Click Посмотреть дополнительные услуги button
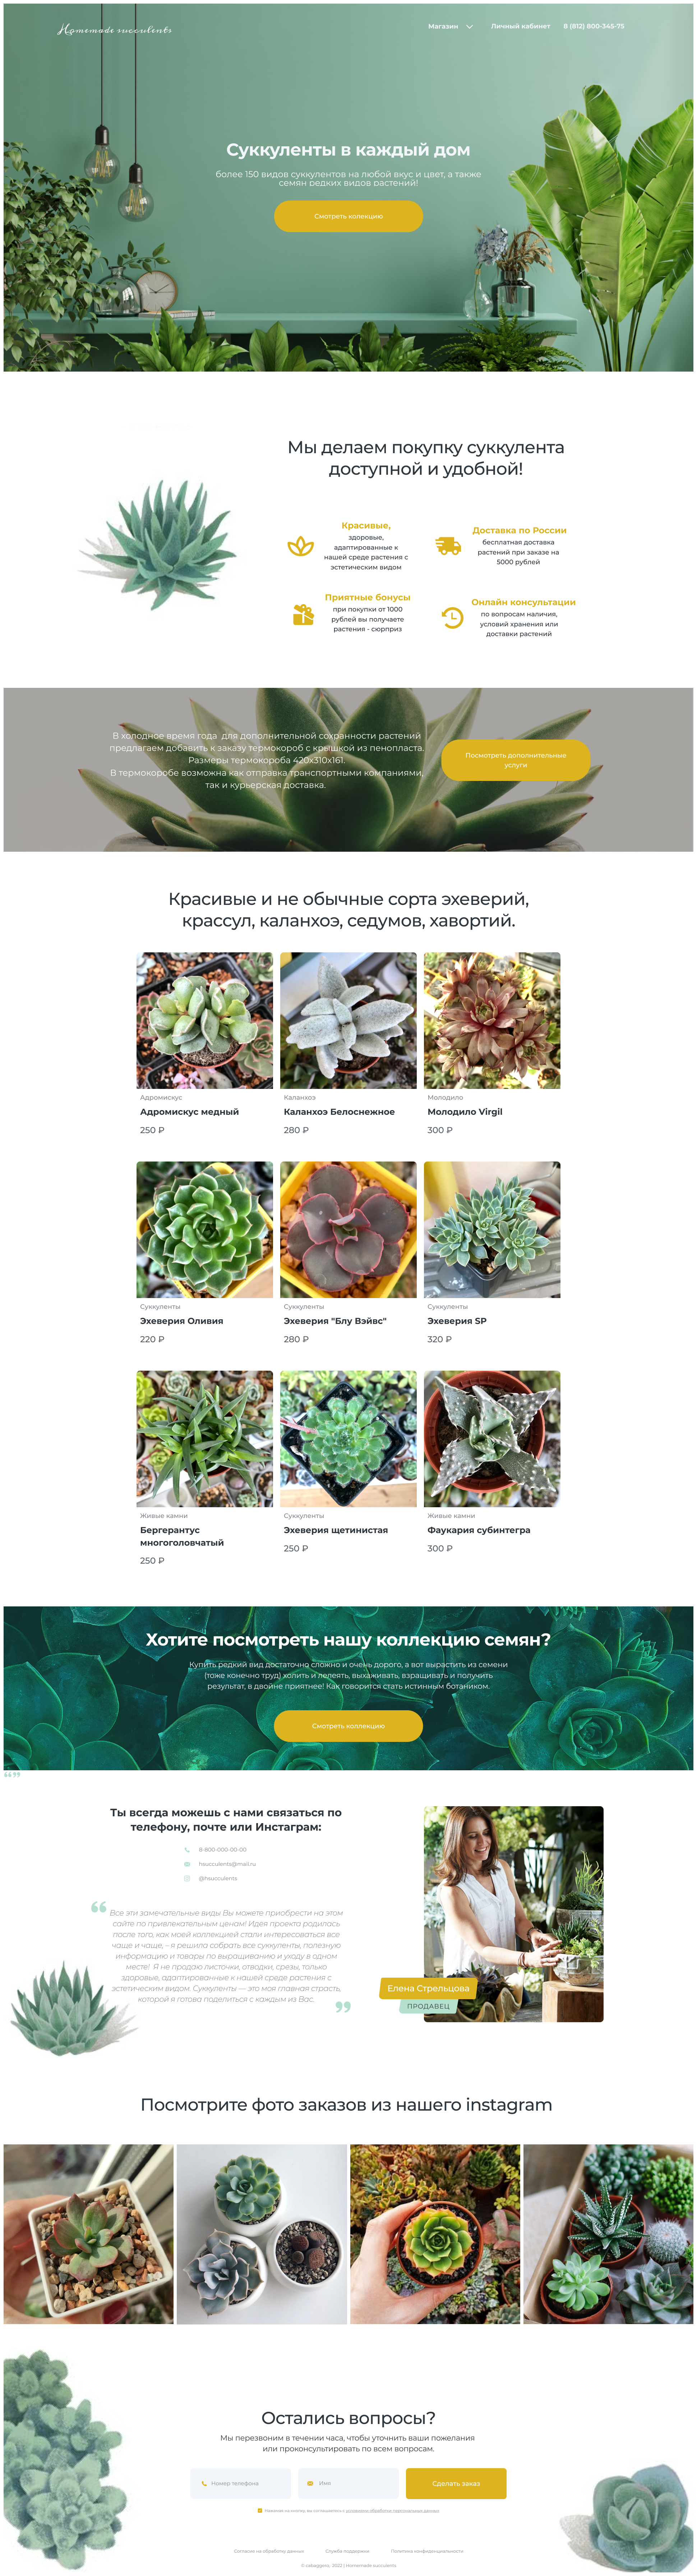 pyautogui.click(x=515, y=760)
